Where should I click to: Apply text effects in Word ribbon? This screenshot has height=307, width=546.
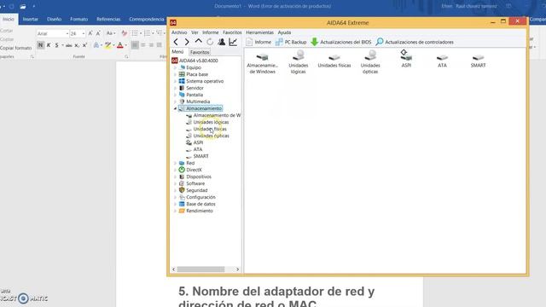(96, 45)
